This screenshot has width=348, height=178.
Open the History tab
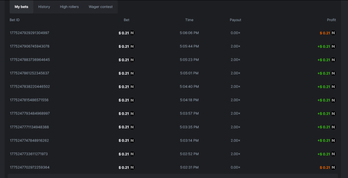[44, 7]
